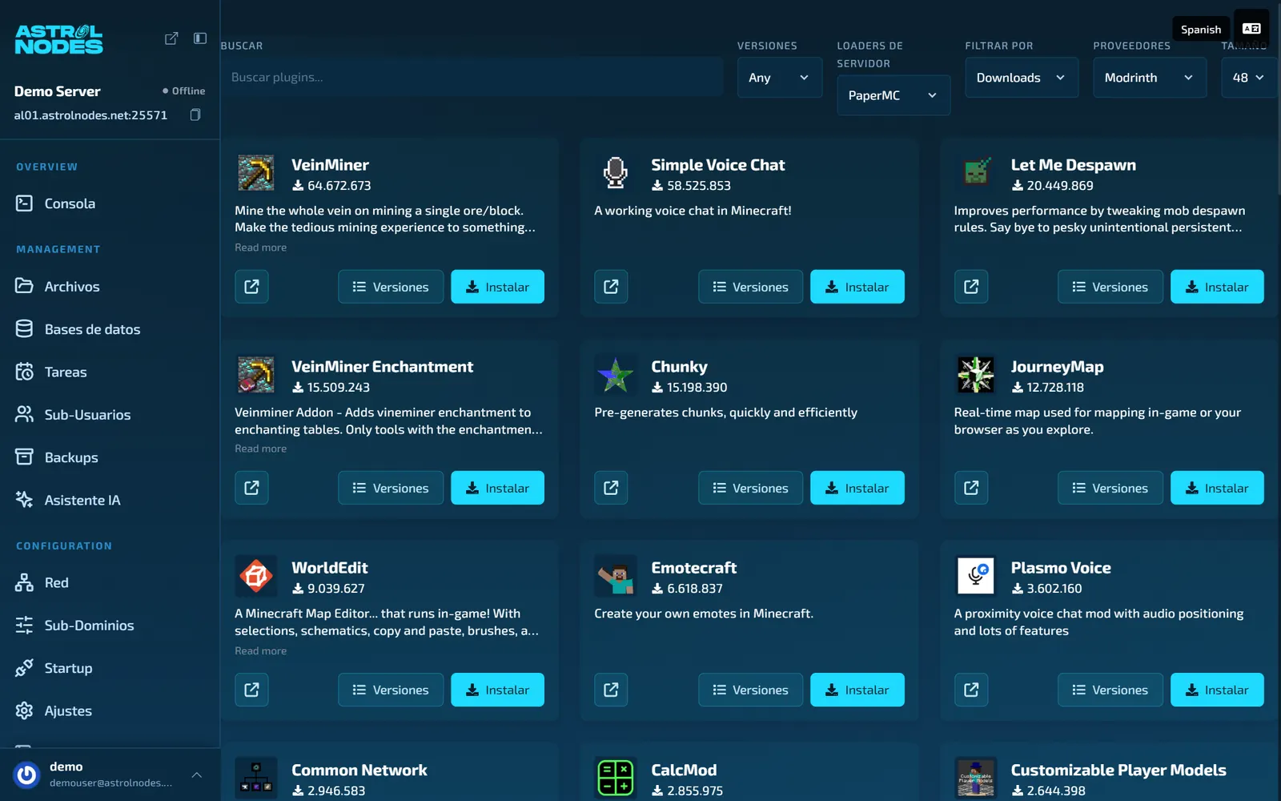Open Versiones dropdown showing Any
This screenshot has width=1281, height=801.
[x=779, y=77]
